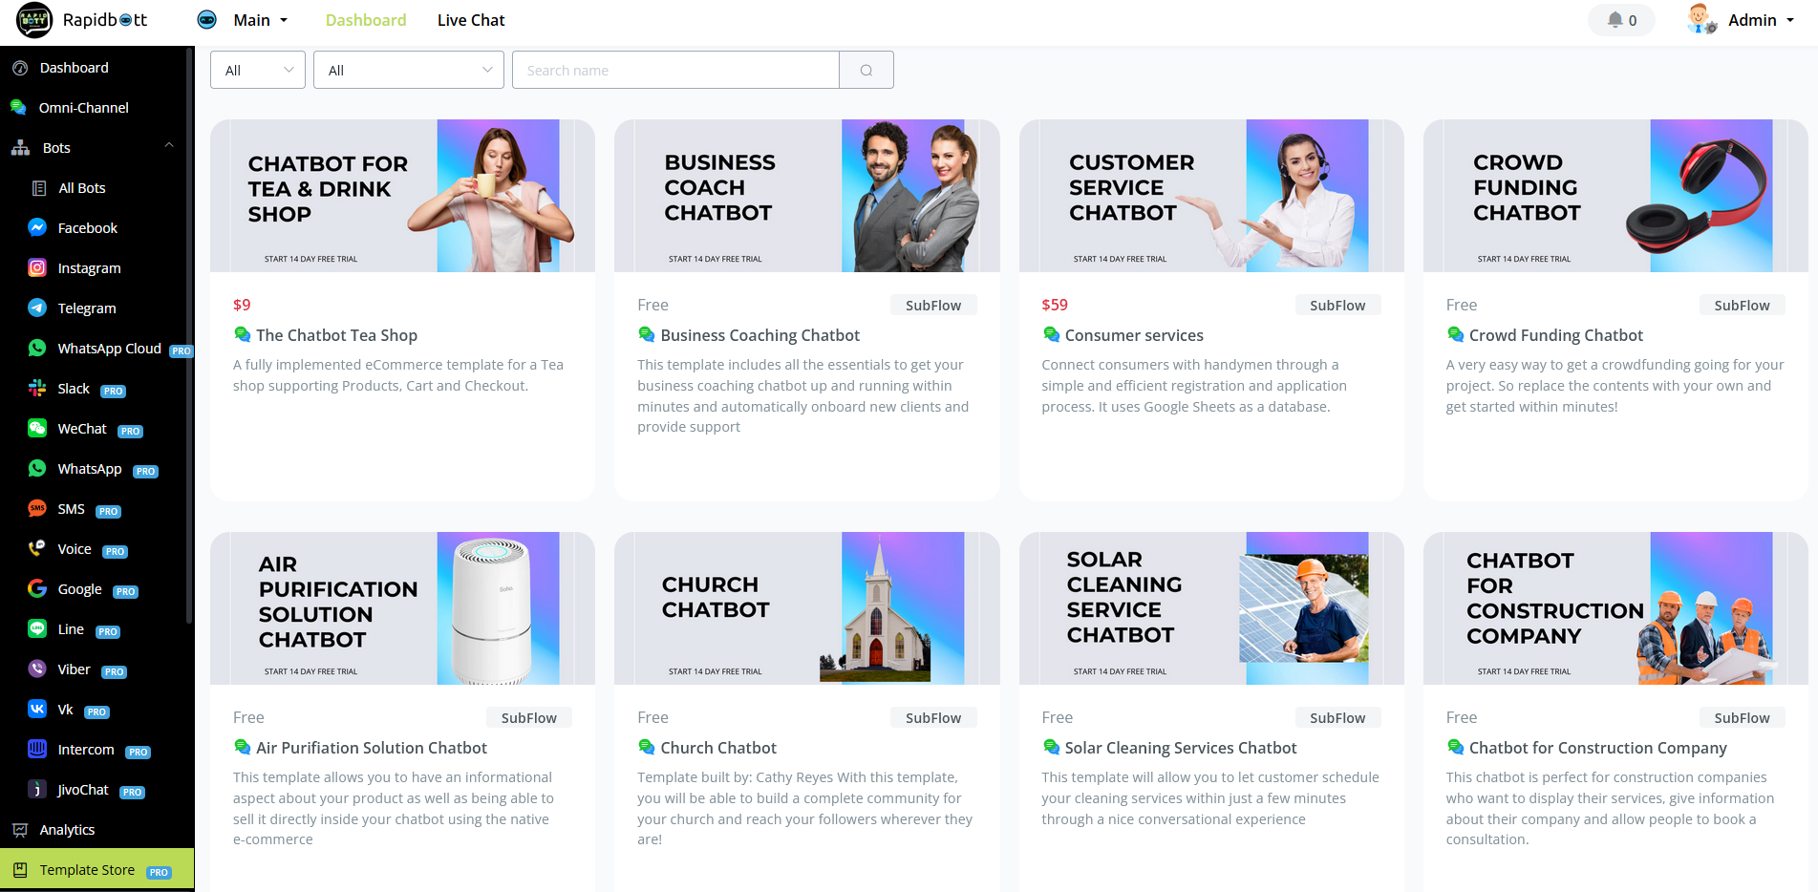Click the Construction Company banner image
The width and height of the screenshot is (1818, 892).
(x=1615, y=608)
